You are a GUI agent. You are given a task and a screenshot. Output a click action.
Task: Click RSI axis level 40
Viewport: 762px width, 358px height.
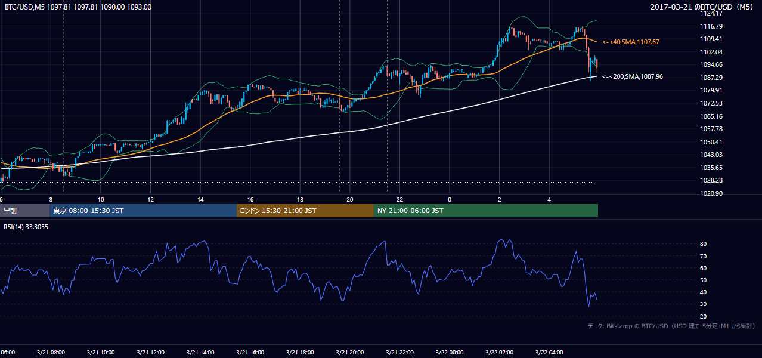[x=704, y=292]
